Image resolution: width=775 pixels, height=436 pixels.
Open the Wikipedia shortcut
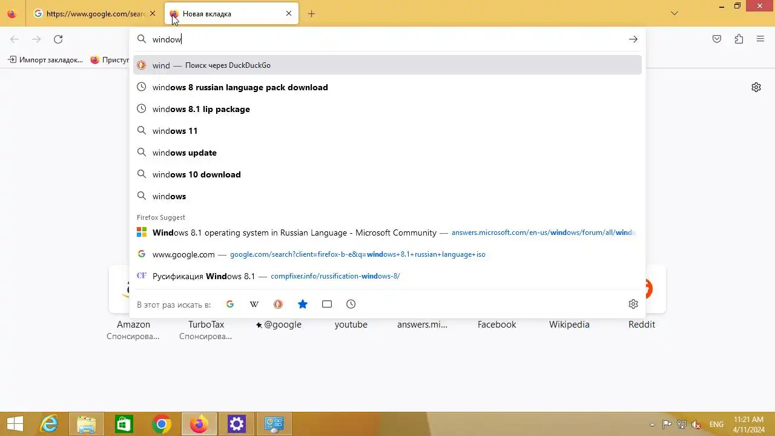[569, 325]
